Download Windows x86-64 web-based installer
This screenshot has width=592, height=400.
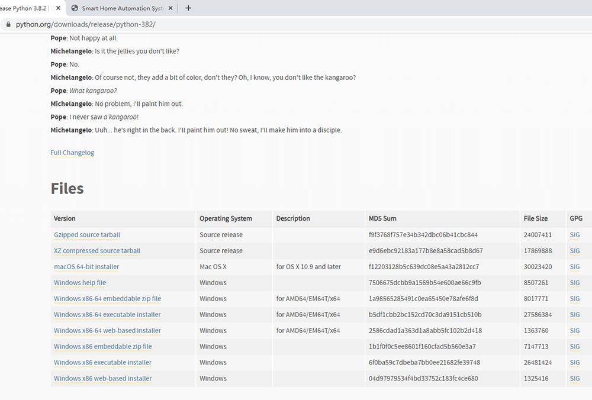[x=107, y=331]
